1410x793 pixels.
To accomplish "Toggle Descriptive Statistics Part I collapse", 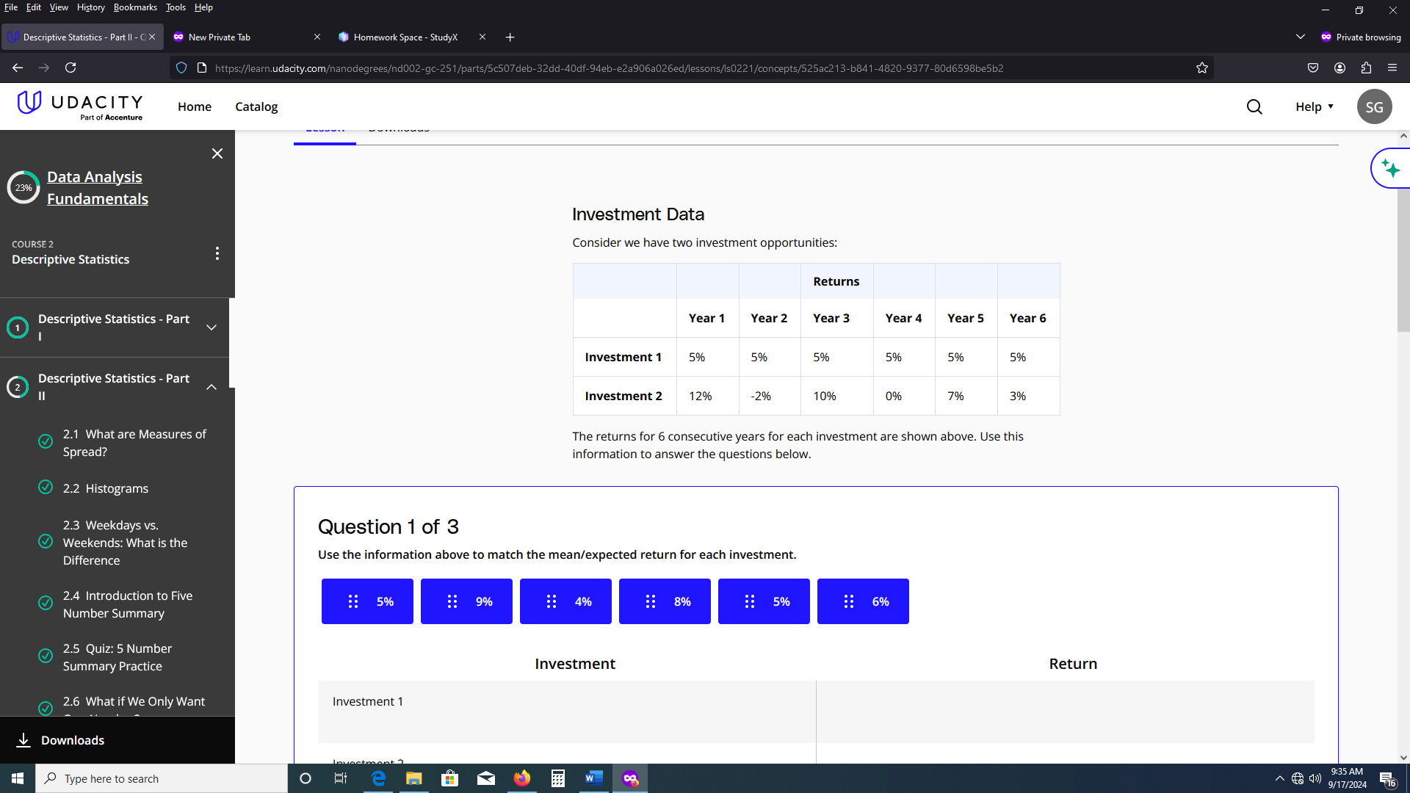I will coord(211,326).
